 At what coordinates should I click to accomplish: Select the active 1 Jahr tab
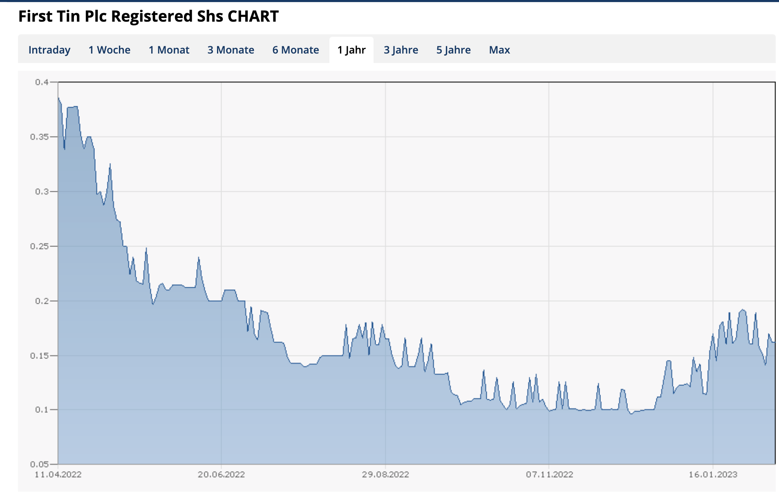click(x=351, y=50)
